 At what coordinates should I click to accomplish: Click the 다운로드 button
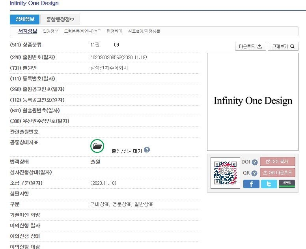coord(250,46)
